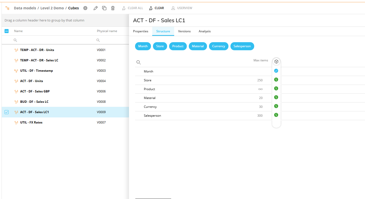Click the Store row label
This screenshot has width=365, height=199.
148,80
